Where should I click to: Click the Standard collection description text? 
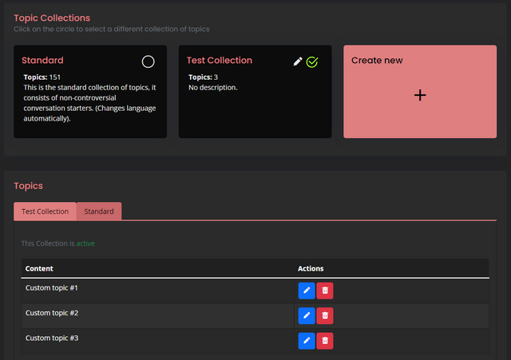coord(89,103)
